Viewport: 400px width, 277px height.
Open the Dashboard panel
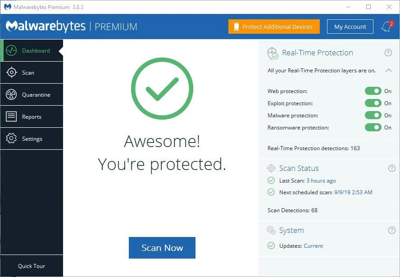32,50
